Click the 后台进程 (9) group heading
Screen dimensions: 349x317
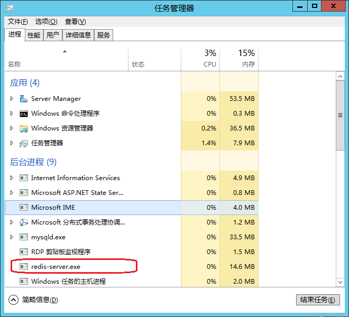pyautogui.click(x=33, y=162)
